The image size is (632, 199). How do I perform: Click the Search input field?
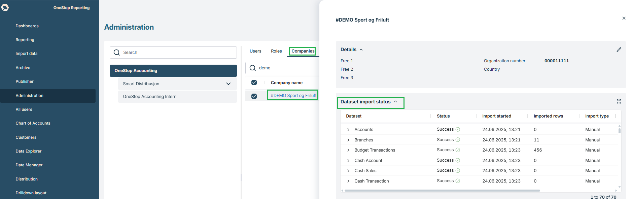(173, 53)
